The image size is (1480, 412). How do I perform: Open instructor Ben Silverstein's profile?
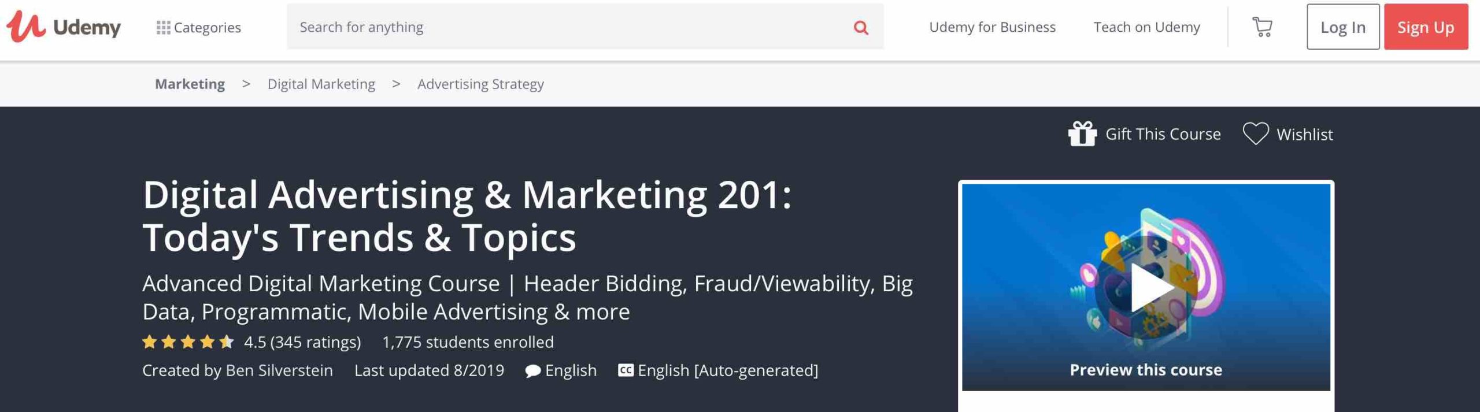point(279,370)
